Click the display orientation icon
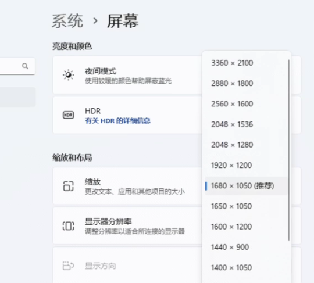Screen dimensions: 314x283 point(68,266)
